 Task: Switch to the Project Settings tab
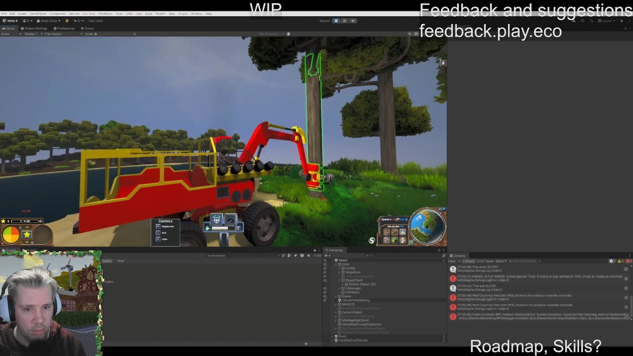pos(34,28)
